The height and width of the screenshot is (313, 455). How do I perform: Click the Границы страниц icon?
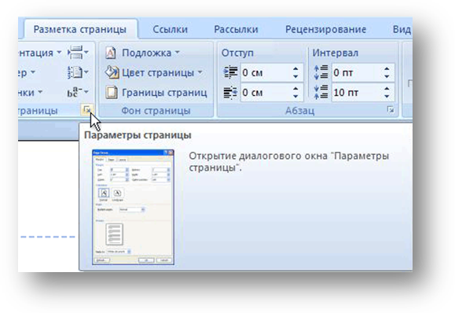coord(111,93)
